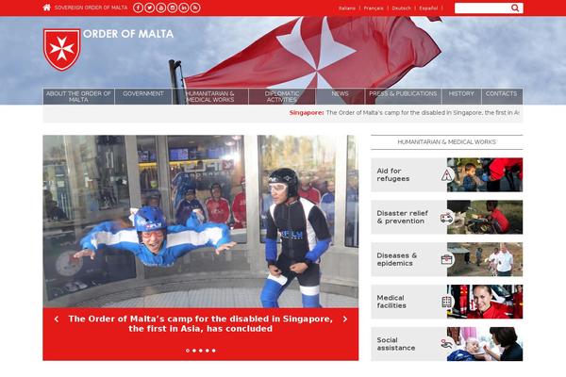Open the Facebook page icon

138,8
